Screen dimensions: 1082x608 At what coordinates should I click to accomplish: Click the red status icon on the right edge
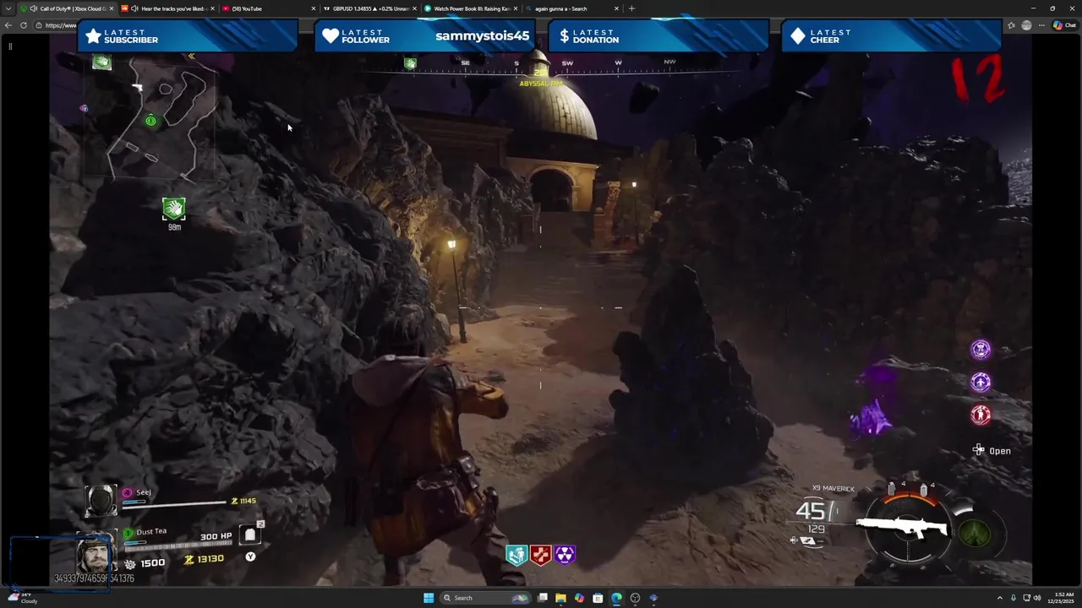(980, 415)
